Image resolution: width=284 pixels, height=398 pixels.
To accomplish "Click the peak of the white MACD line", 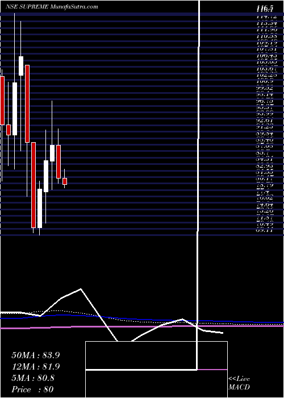I will tap(81, 289).
